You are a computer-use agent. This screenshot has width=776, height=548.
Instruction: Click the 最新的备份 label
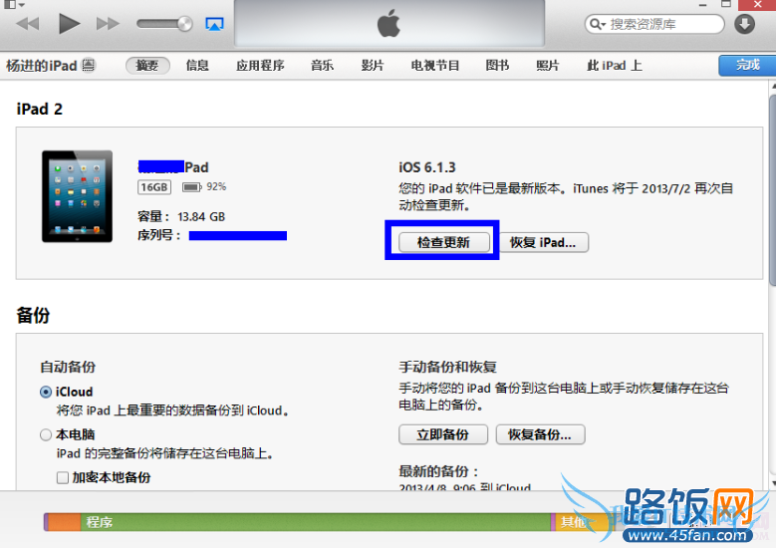point(439,470)
